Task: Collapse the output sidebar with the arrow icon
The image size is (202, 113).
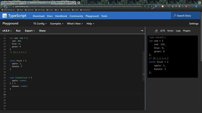Action: [142, 31]
